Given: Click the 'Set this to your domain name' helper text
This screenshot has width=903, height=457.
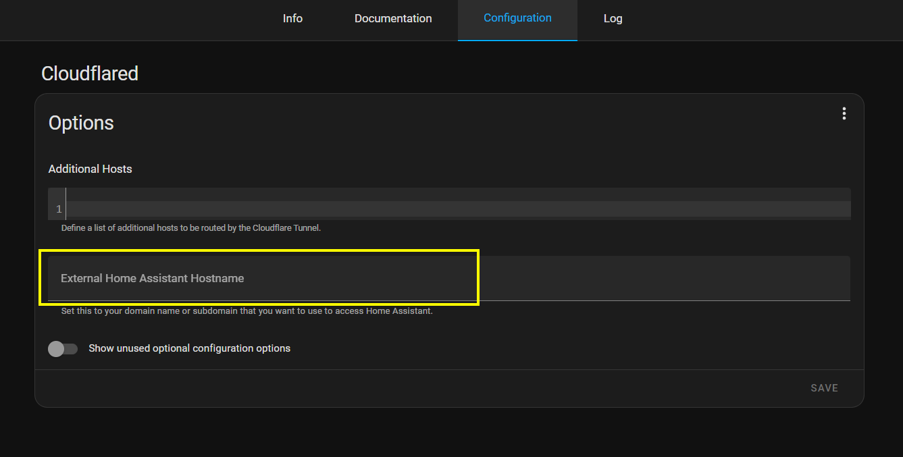Looking at the screenshot, I should coord(247,312).
